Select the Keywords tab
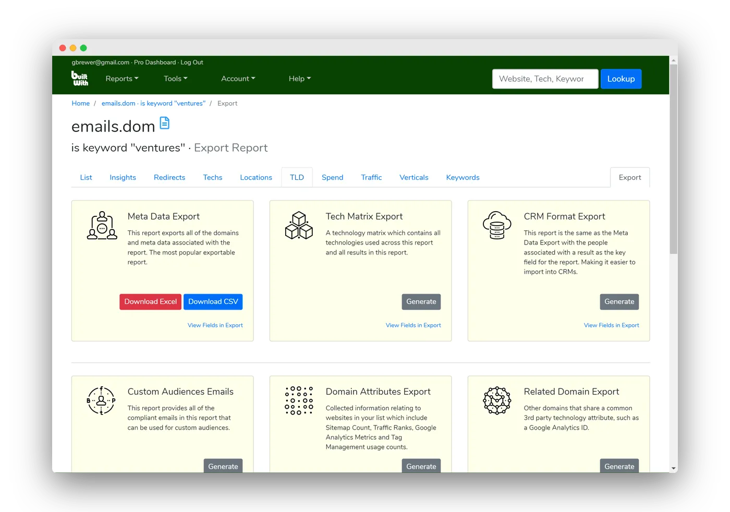The image size is (730, 512). click(463, 177)
